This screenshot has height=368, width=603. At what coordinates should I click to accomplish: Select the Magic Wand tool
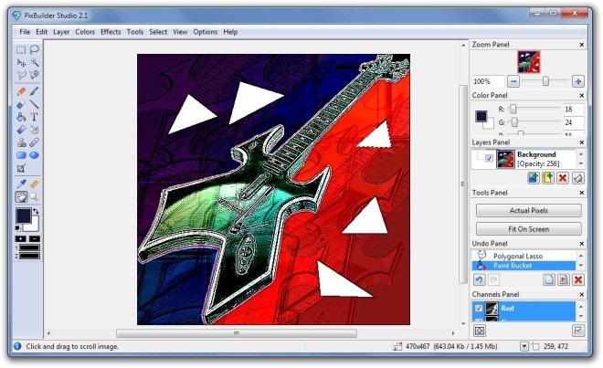(x=34, y=62)
